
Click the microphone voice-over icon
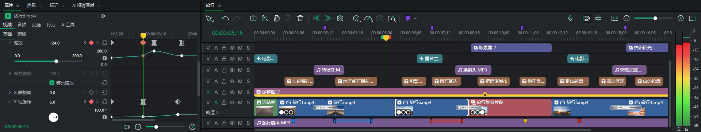(x=570, y=18)
